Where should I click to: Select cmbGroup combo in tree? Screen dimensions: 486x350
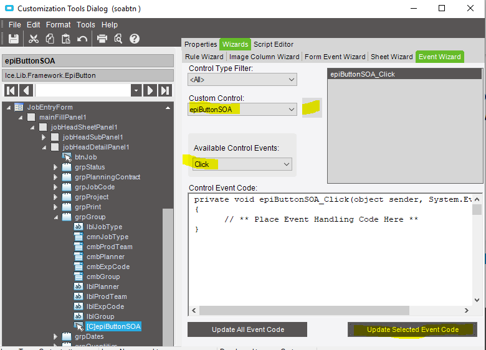tap(103, 277)
